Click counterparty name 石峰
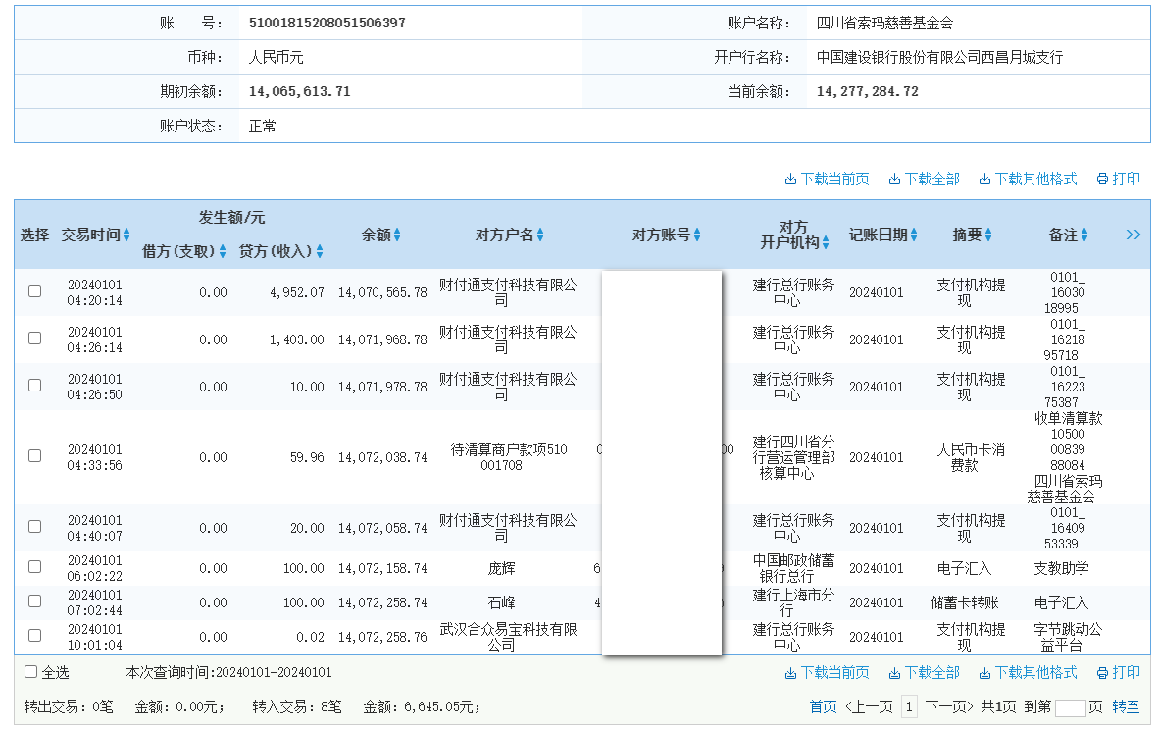This screenshot has width=1158, height=730. (501, 602)
